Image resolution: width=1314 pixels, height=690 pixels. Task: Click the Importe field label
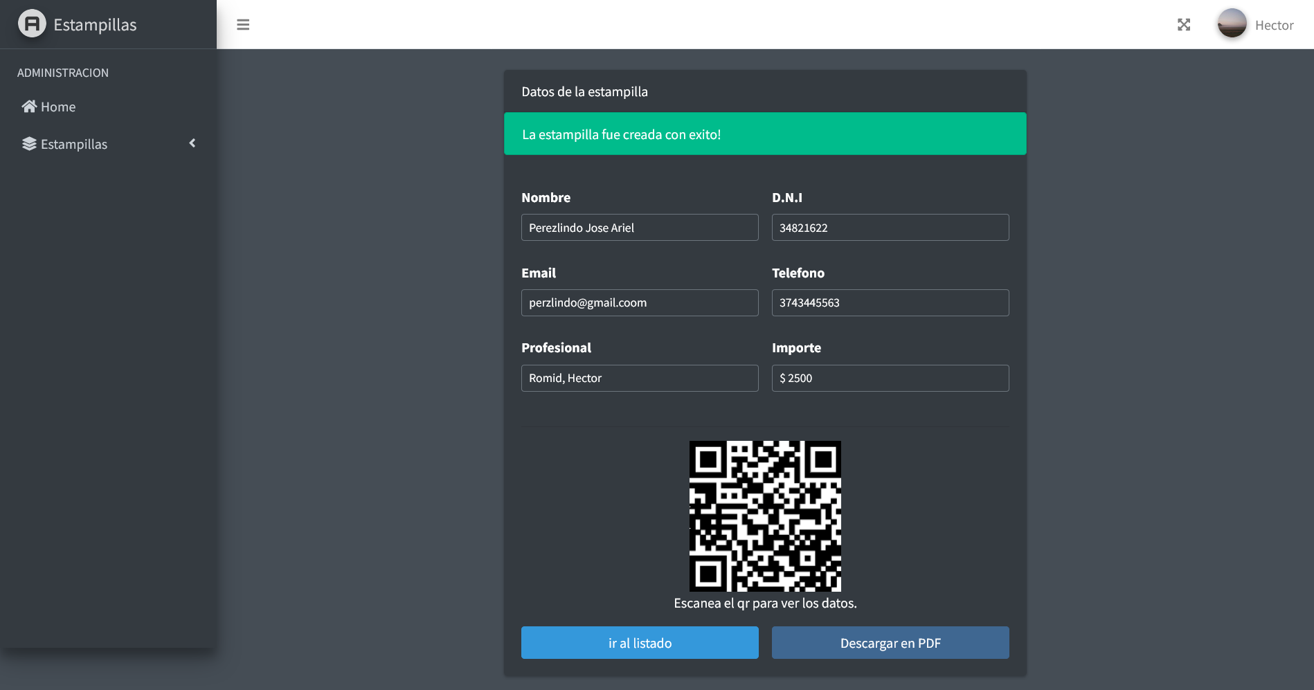796,348
